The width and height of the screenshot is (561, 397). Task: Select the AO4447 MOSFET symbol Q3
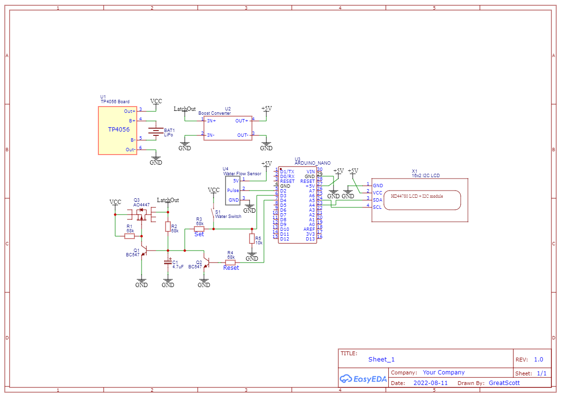pos(143,214)
